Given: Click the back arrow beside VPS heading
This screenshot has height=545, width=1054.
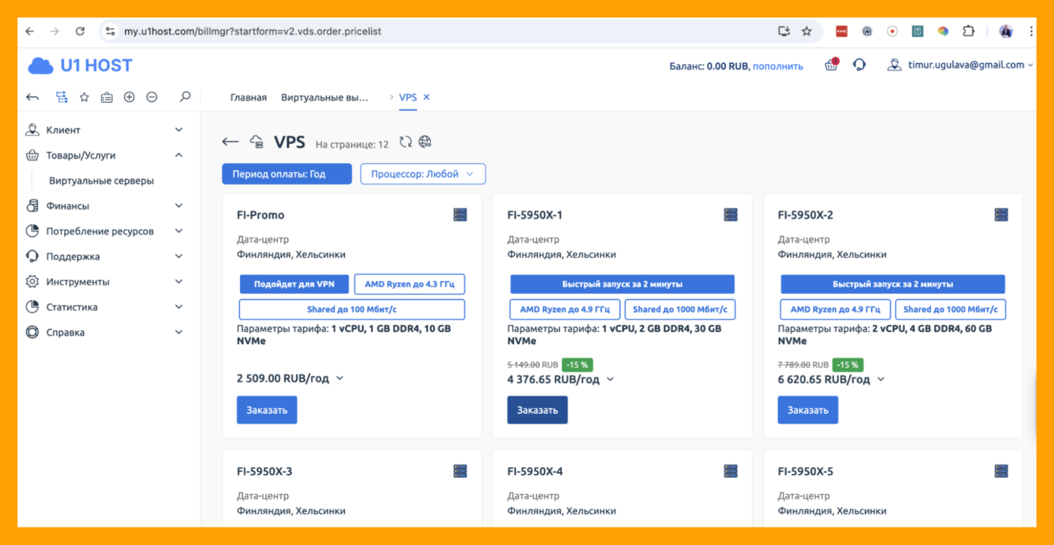Looking at the screenshot, I should [x=230, y=142].
